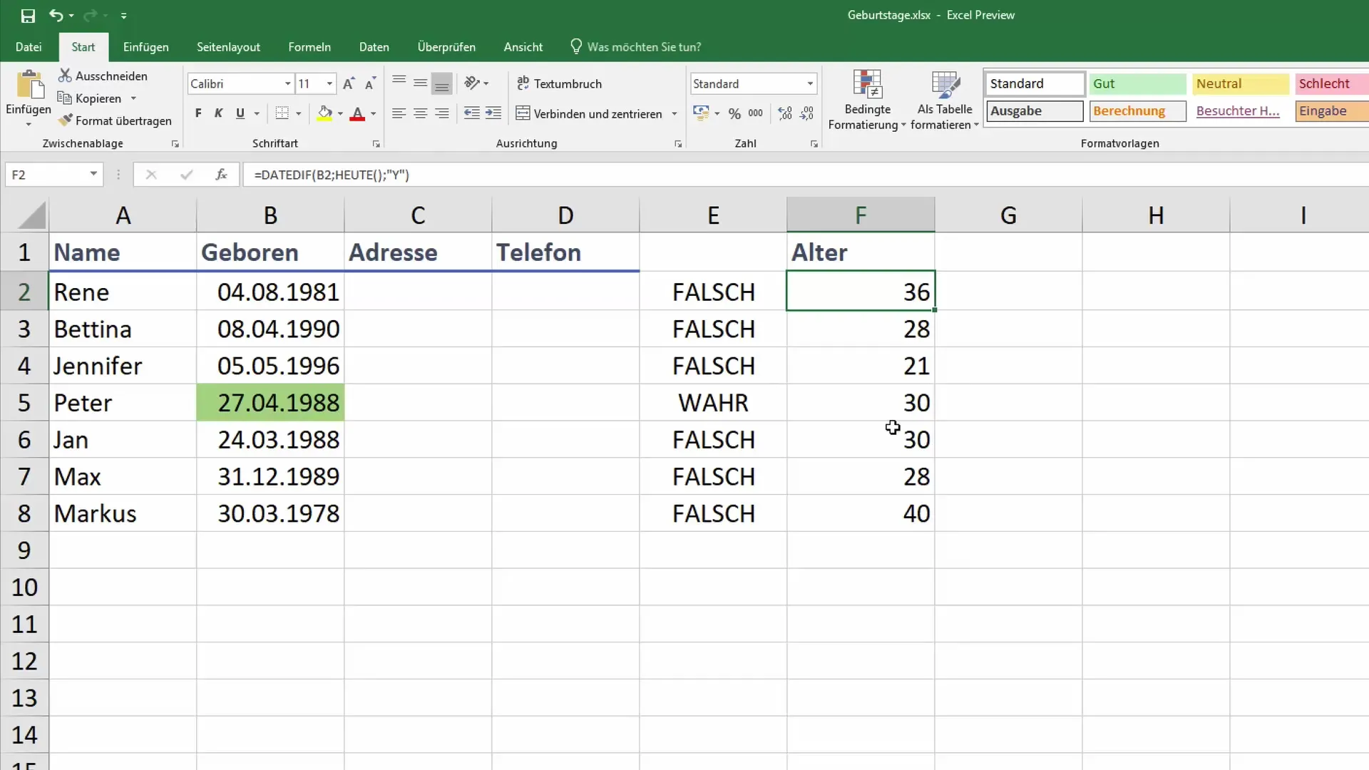The image size is (1369, 770).
Task: Increase indent
Action: coord(493,113)
